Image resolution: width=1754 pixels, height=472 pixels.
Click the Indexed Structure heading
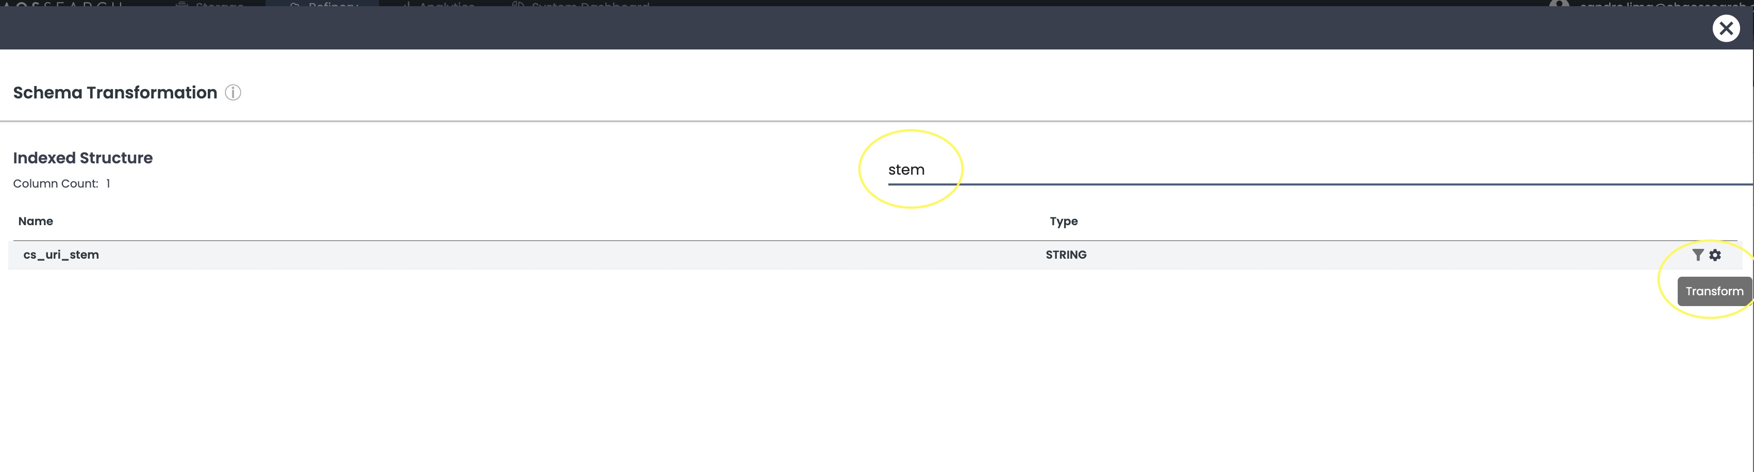82,158
